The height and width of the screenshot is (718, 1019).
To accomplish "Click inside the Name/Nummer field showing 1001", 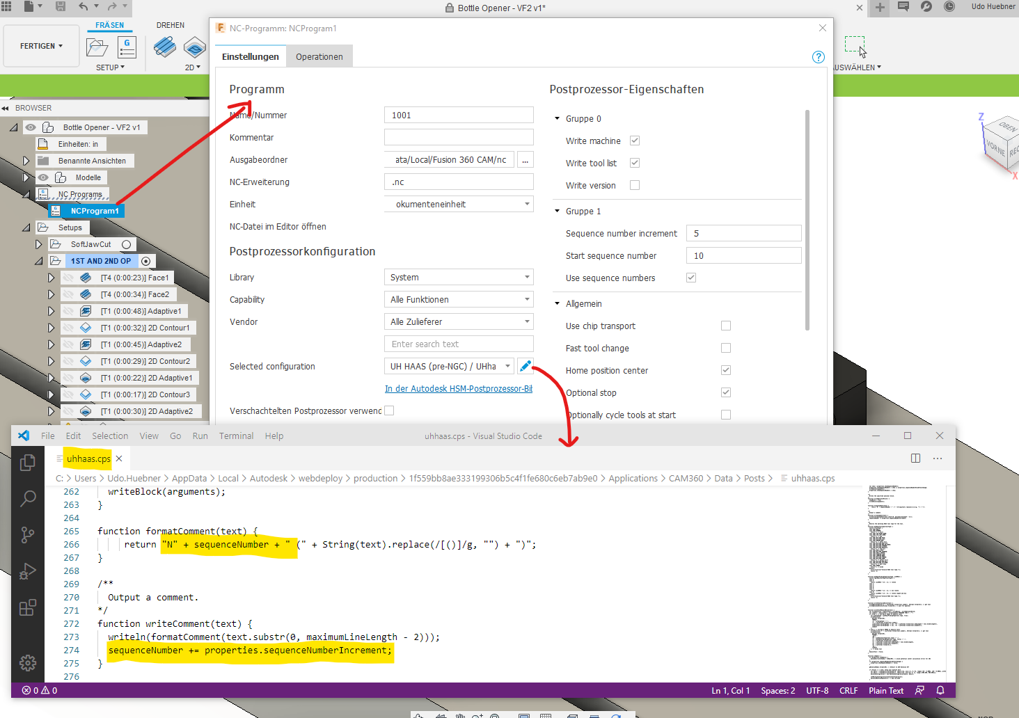I will pyautogui.click(x=458, y=114).
